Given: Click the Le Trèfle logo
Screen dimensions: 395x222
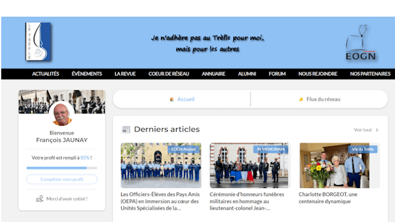Looking at the screenshot, I should click(x=38, y=41).
